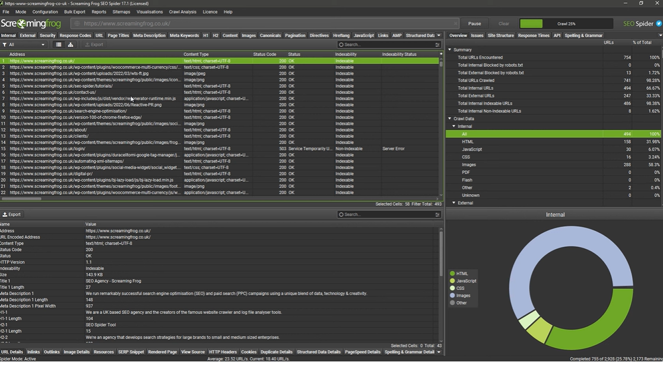The image size is (663, 365).
Task: Switch to list view icon
Action: tap(59, 45)
